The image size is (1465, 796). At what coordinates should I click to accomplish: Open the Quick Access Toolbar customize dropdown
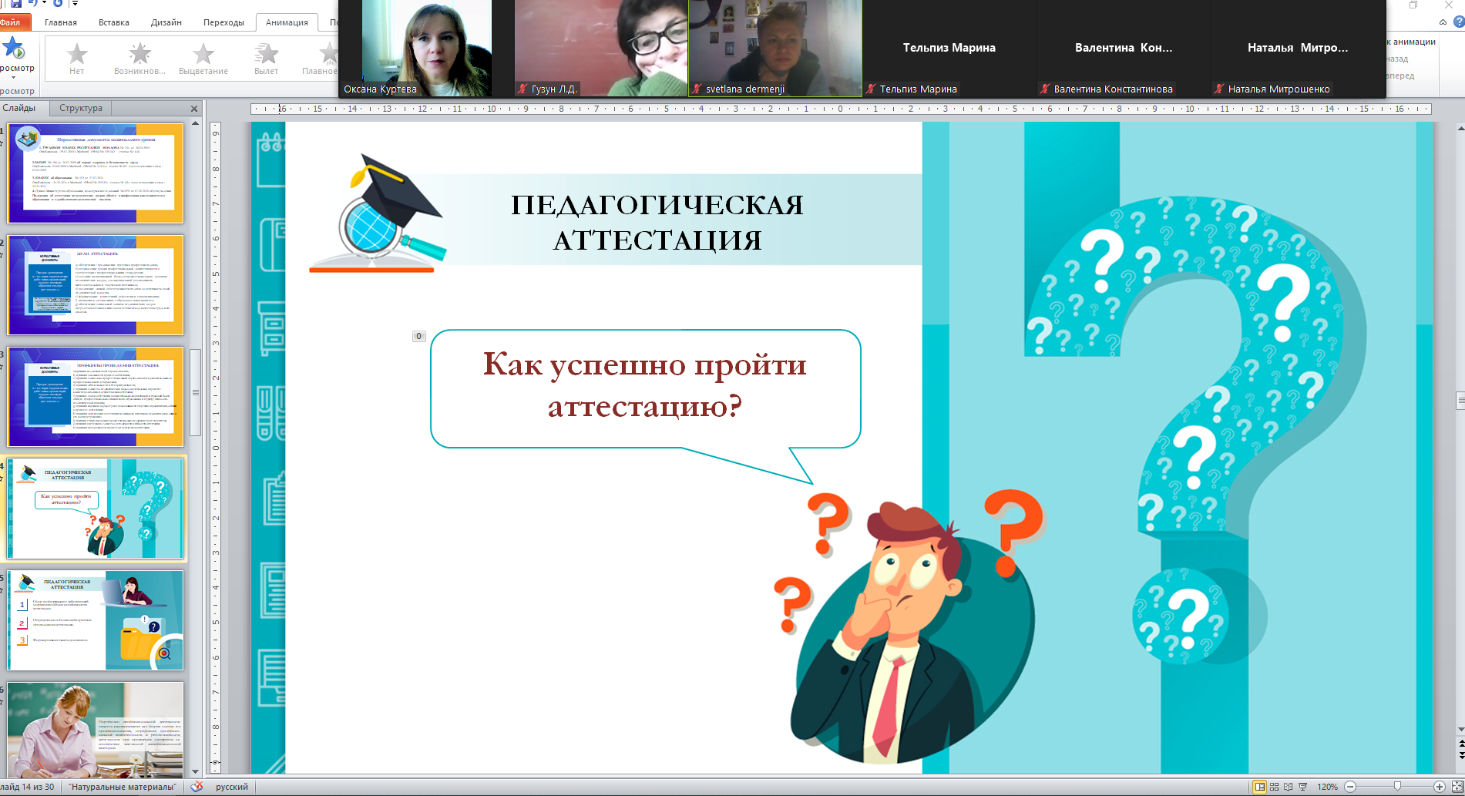[x=76, y=4]
